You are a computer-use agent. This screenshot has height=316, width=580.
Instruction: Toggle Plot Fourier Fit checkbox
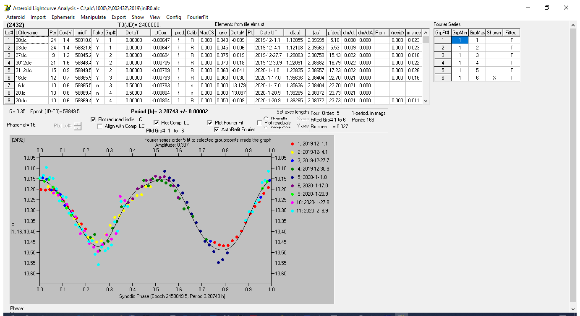[210, 123]
